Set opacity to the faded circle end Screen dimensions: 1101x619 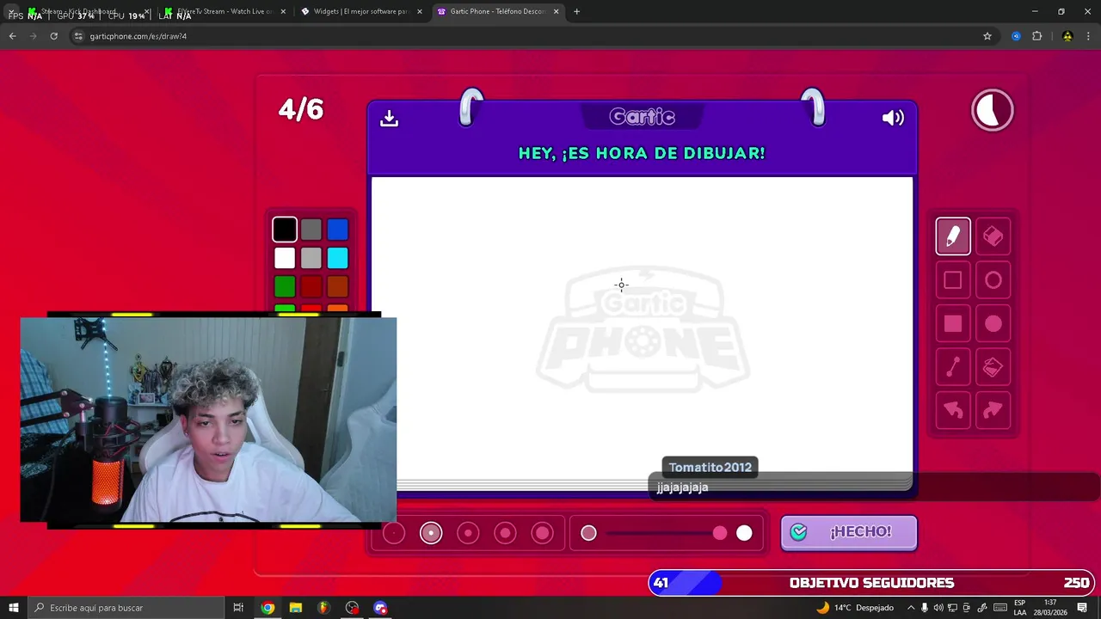coord(588,533)
